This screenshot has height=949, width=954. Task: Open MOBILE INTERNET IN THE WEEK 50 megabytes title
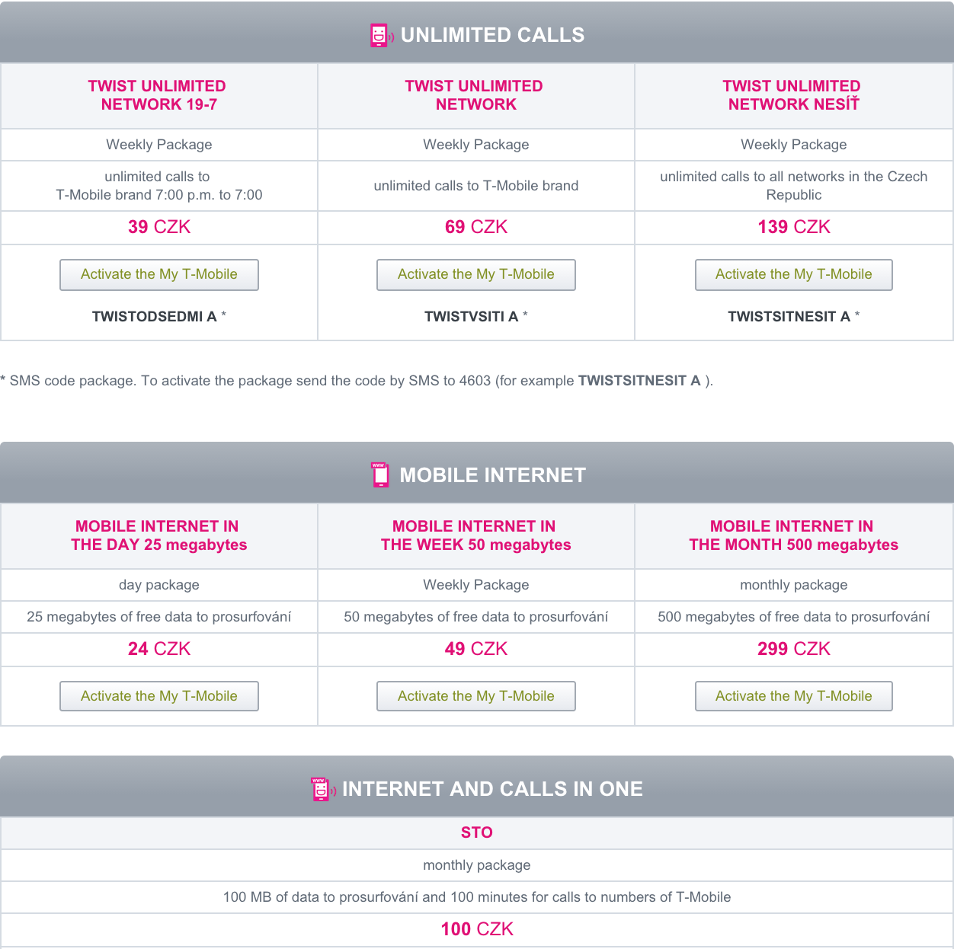pyautogui.click(x=476, y=535)
